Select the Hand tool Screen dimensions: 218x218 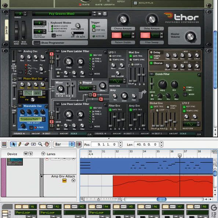coord(47,144)
